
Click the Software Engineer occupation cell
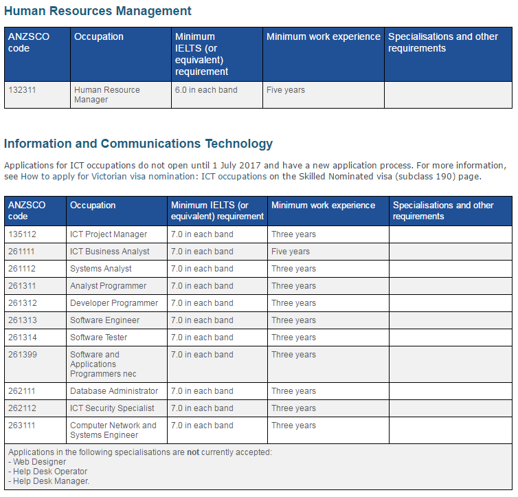[x=104, y=320]
